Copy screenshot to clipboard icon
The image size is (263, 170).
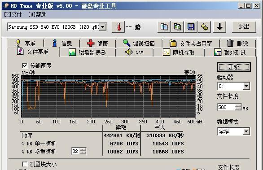[177, 27]
